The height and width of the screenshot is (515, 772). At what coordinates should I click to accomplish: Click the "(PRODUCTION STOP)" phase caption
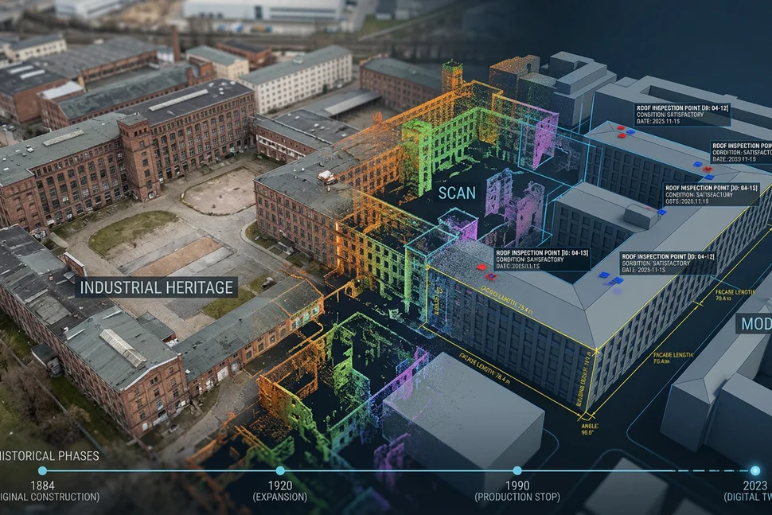pyautogui.click(x=517, y=497)
